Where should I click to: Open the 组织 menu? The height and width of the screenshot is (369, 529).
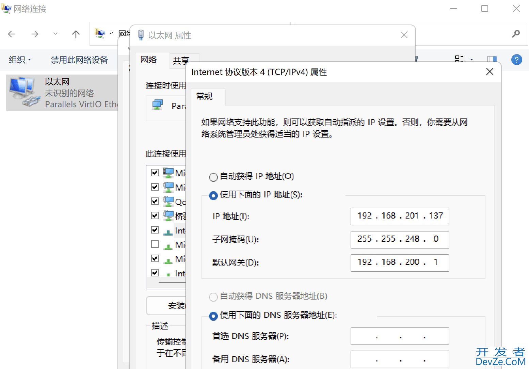coord(20,60)
